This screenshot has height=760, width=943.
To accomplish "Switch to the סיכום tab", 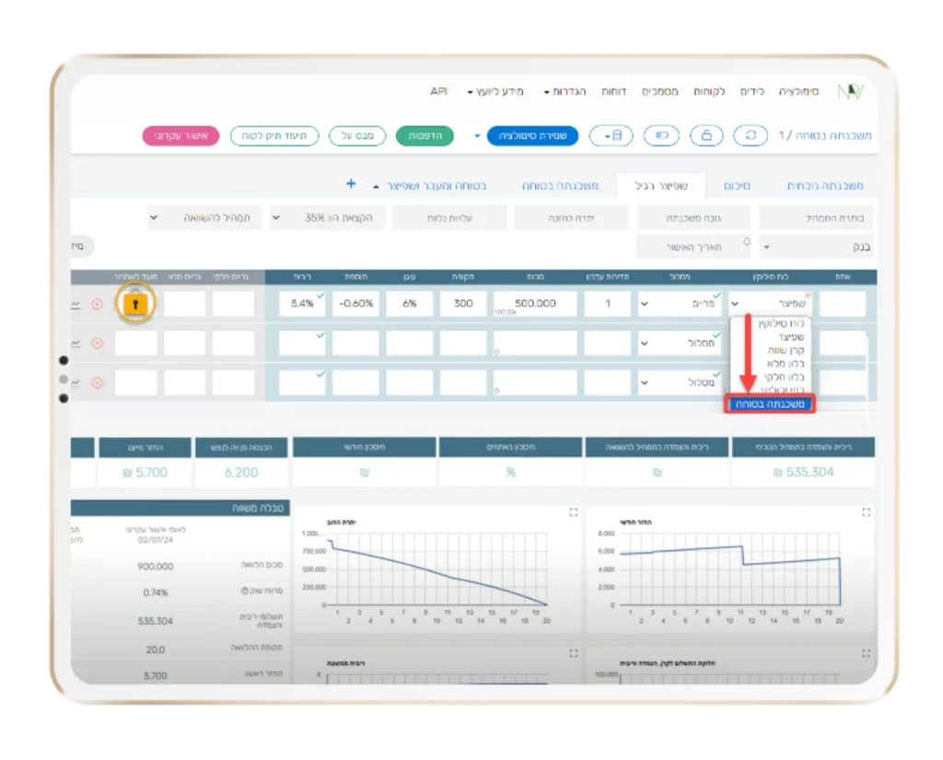I will tap(737, 186).
